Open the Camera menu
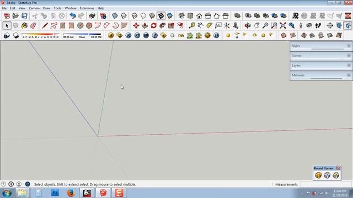353x198 pixels. click(34, 8)
